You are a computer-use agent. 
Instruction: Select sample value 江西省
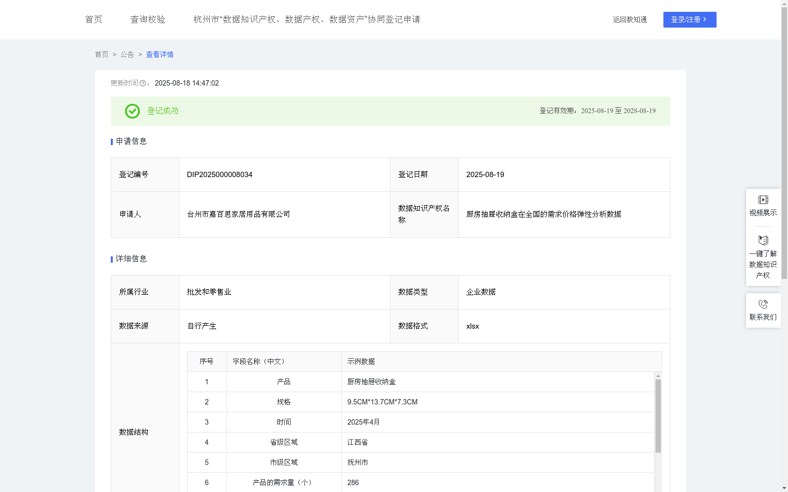[358, 442]
